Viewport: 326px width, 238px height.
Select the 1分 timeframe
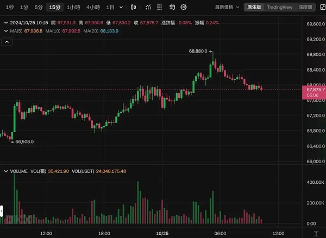(x=24, y=7)
